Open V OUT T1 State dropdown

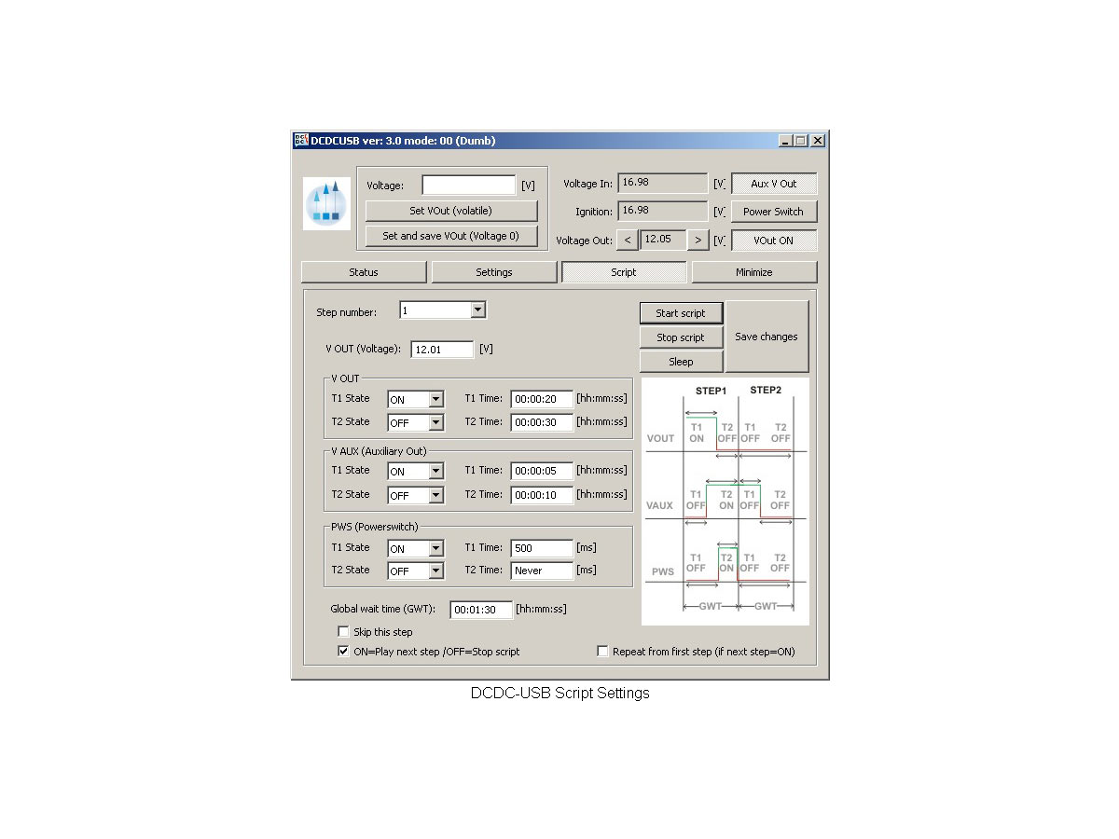click(x=435, y=399)
